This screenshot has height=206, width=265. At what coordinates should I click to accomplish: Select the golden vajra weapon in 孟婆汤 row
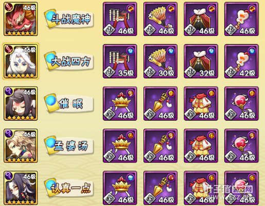click(161, 146)
